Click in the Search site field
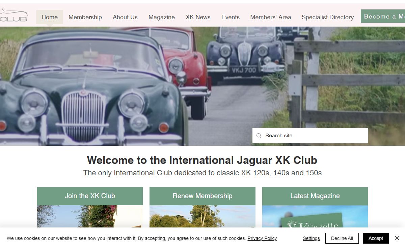 tap(310, 136)
